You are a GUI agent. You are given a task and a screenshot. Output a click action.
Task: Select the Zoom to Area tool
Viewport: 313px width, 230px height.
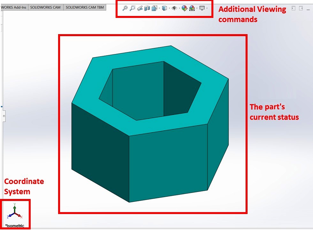pyautogui.click(x=133, y=8)
